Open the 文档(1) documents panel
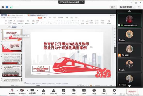 pyautogui.click(x=104, y=91)
